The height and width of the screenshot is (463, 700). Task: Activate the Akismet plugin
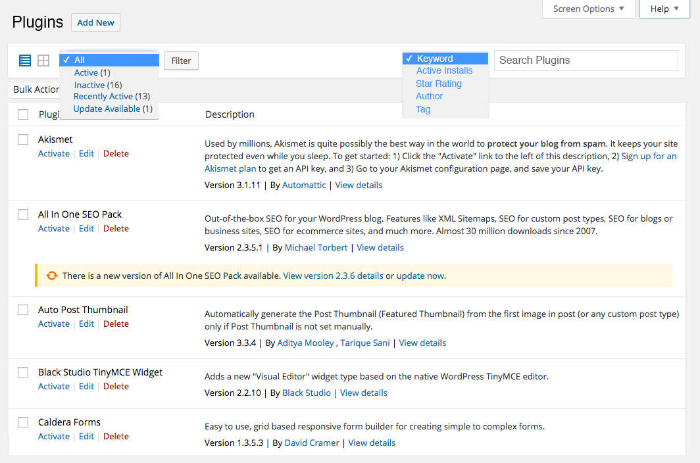tap(53, 153)
